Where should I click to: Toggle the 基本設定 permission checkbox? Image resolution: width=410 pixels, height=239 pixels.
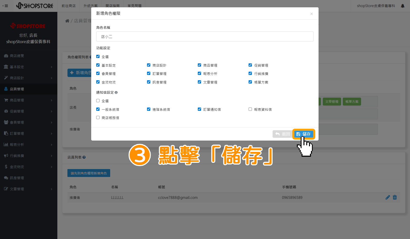98,65
